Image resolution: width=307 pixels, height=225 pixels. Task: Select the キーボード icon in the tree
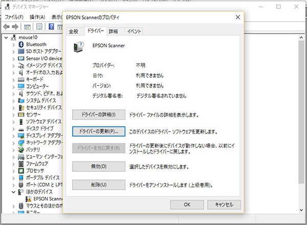pyautogui.click(x=21, y=79)
